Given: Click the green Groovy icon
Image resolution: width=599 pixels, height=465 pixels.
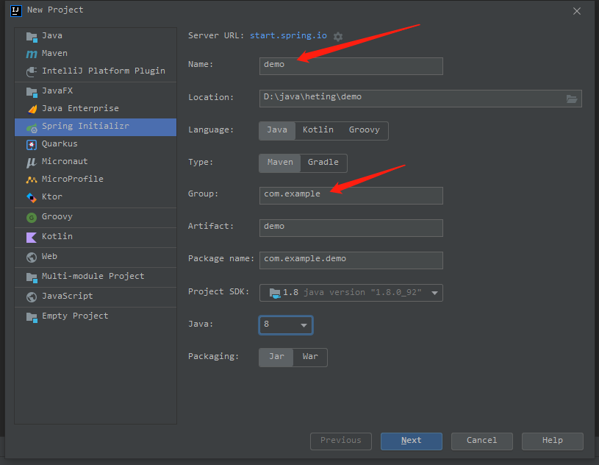Looking at the screenshot, I should pyautogui.click(x=32, y=218).
